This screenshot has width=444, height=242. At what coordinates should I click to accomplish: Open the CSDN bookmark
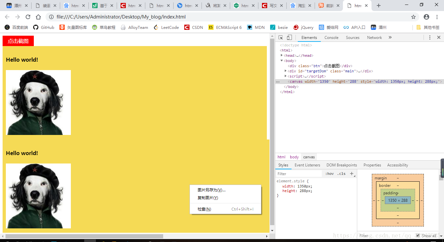(x=194, y=28)
